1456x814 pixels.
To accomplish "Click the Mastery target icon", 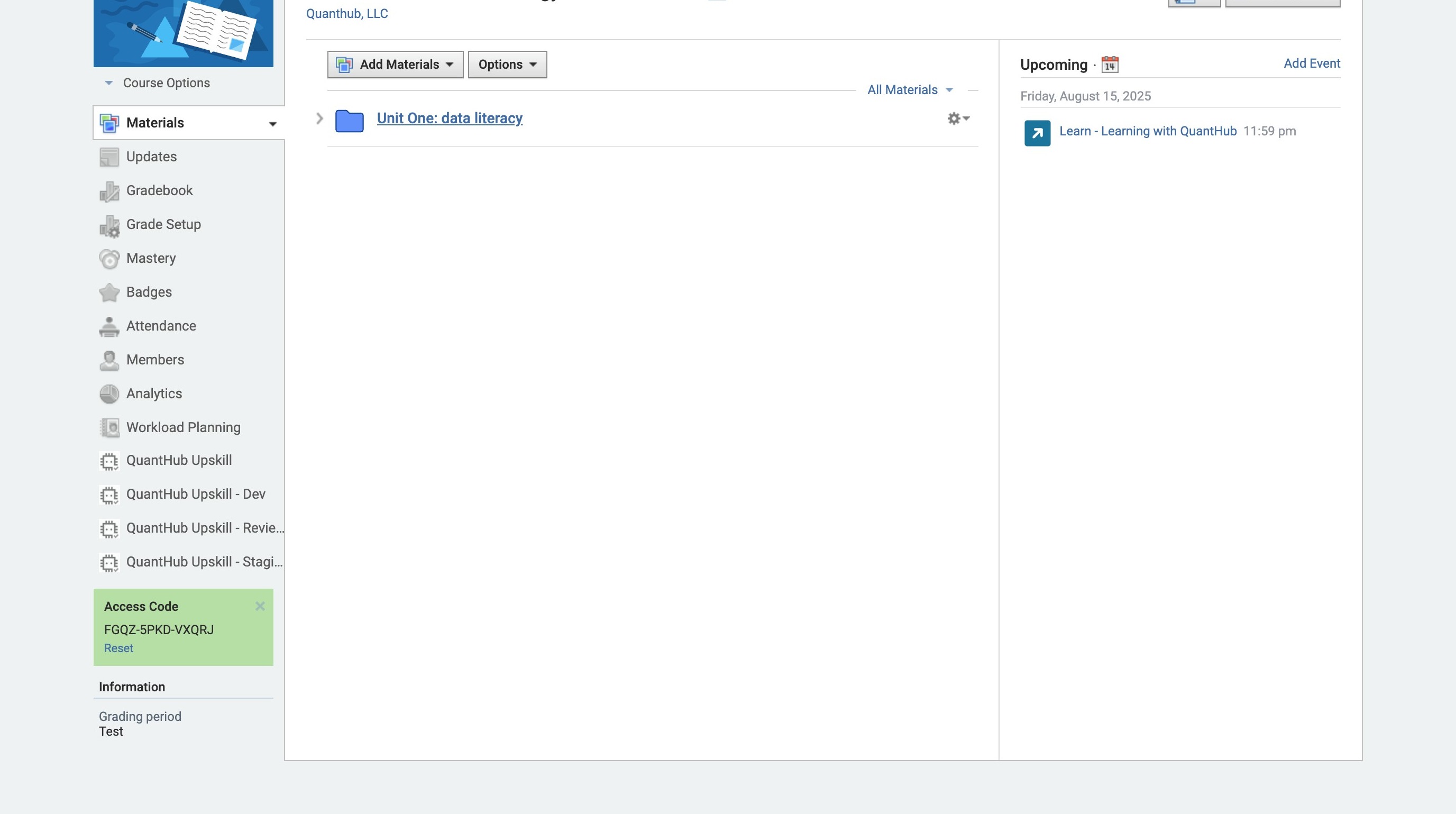I will point(109,259).
